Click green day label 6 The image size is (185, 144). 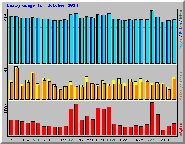(39, 140)
